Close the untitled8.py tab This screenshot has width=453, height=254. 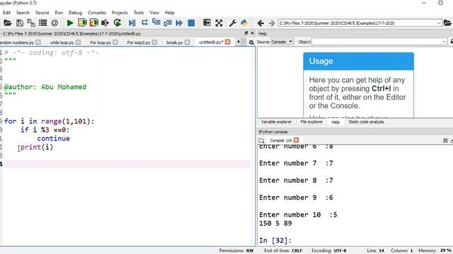pos(228,42)
